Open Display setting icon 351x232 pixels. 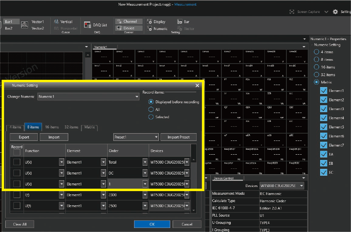(x=149, y=21)
